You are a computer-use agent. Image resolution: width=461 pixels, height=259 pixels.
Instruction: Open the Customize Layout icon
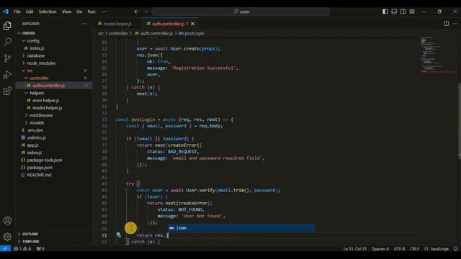[412, 12]
